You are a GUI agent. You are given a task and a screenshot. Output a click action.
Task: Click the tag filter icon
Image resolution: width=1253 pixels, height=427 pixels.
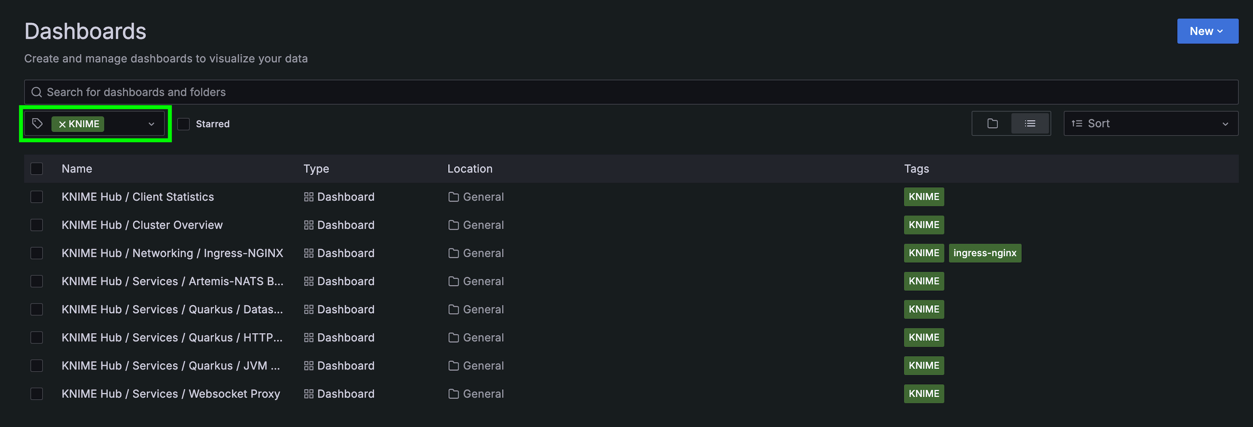point(37,124)
